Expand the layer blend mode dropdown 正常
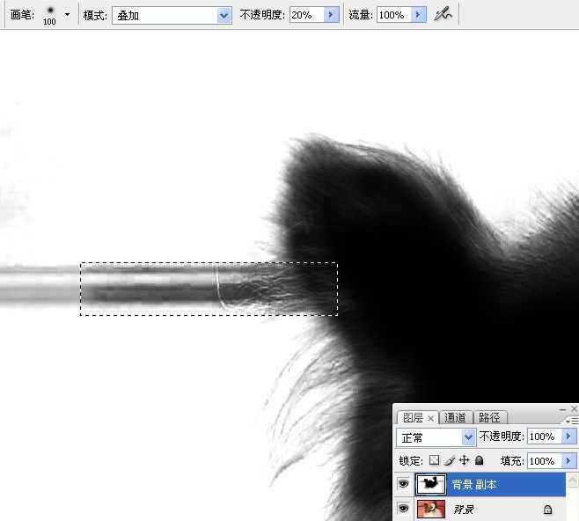The image size is (579, 521). 468,437
